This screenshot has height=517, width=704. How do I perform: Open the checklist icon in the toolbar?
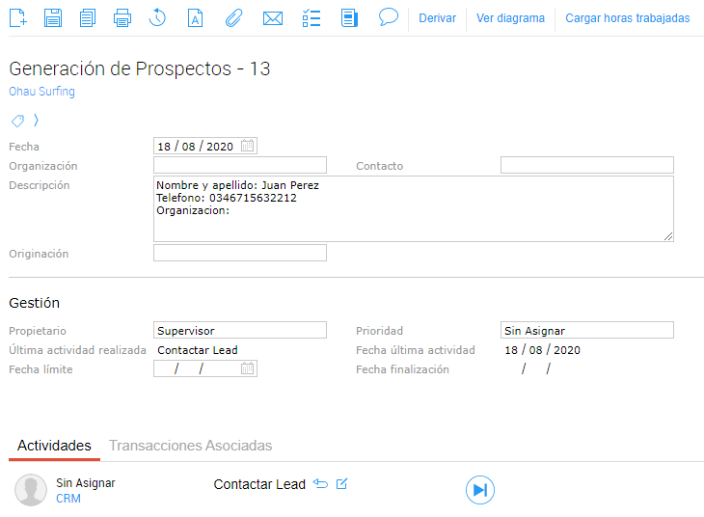[311, 17]
